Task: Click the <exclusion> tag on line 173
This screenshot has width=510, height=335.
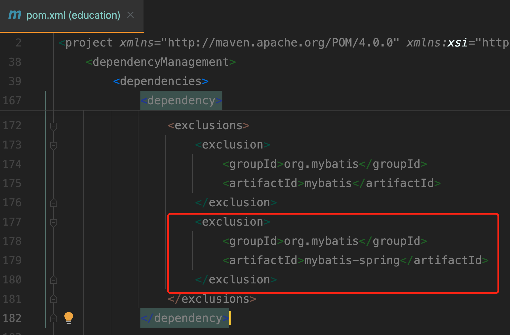Action: point(233,145)
